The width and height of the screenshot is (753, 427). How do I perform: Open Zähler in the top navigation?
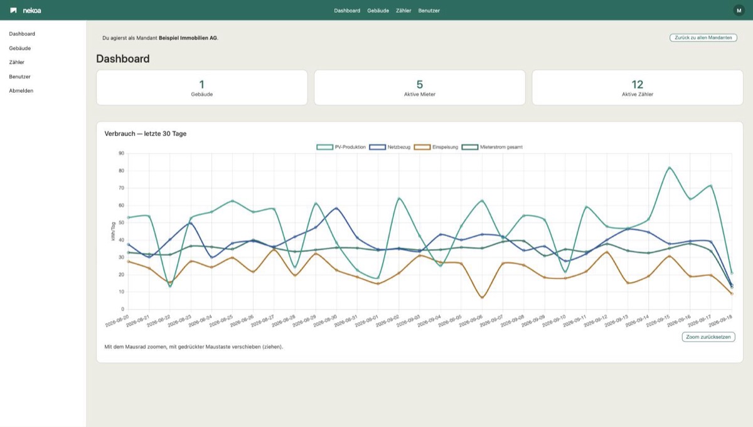click(403, 11)
